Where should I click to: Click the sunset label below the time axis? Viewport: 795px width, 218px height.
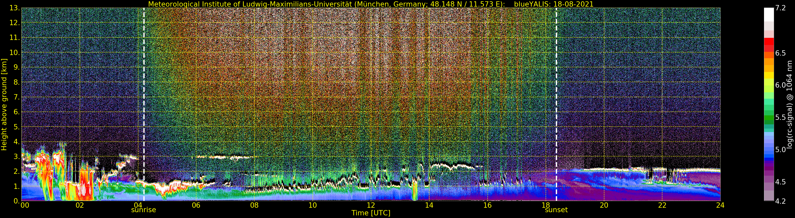click(x=556, y=210)
